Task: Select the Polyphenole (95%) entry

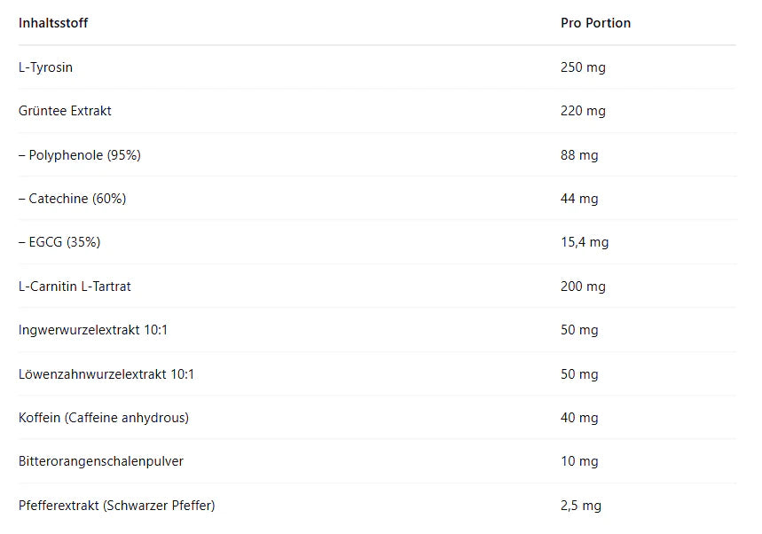Action: coord(80,155)
